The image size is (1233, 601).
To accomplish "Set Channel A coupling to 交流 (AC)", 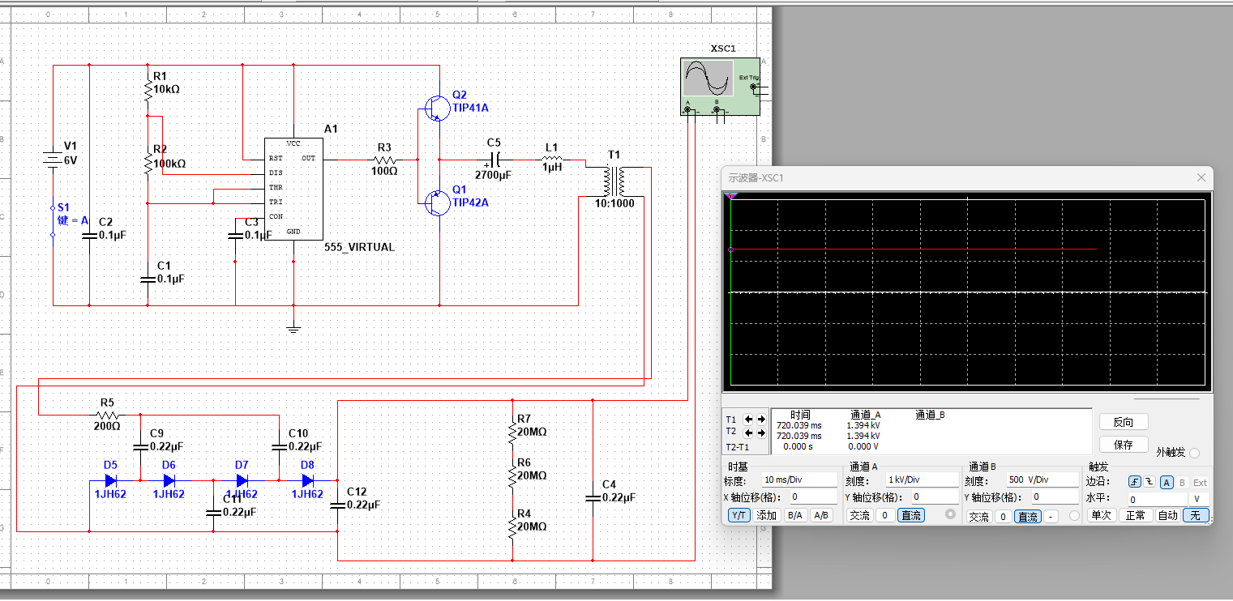I will point(859,515).
